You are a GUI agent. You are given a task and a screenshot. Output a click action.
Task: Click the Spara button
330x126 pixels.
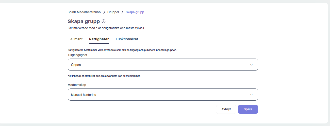(x=248, y=109)
